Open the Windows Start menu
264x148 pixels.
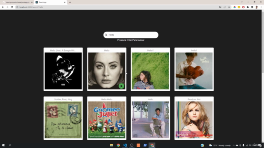click(x=3, y=145)
